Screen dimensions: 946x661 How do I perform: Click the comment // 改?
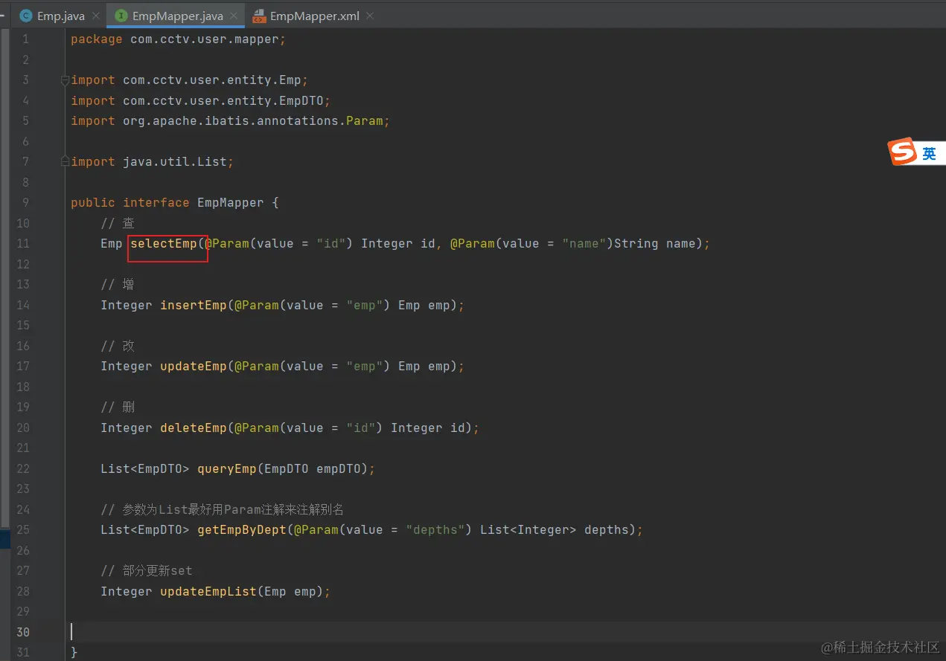tap(118, 346)
